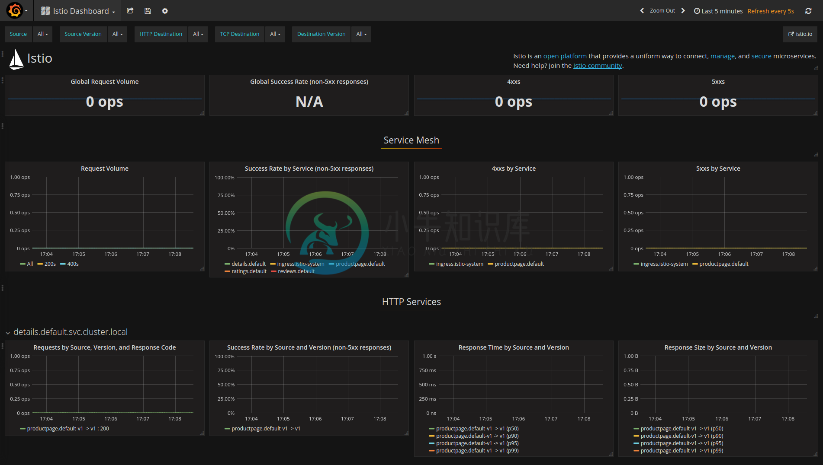This screenshot has height=465, width=823.
Task: Toggle details.default series in Success Rate legend
Action: [x=248, y=264]
